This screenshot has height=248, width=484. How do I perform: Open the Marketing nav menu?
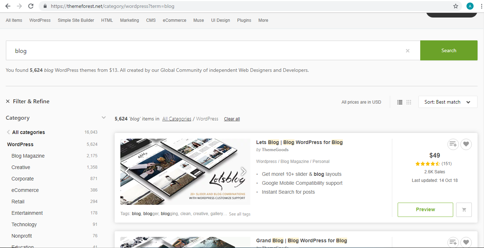pos(129,20)
